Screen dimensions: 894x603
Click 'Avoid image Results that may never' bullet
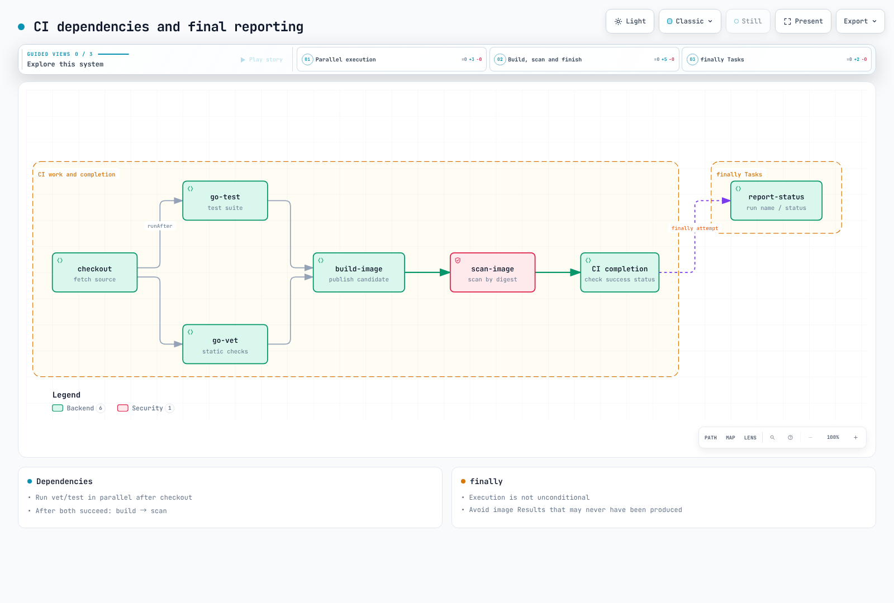[x=576, y=510]
